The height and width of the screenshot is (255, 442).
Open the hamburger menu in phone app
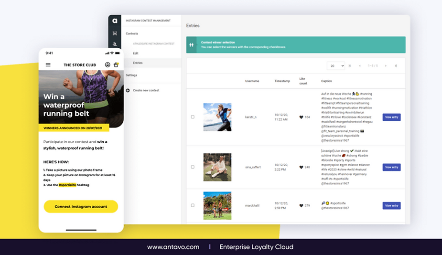click(x=48, y=65)
